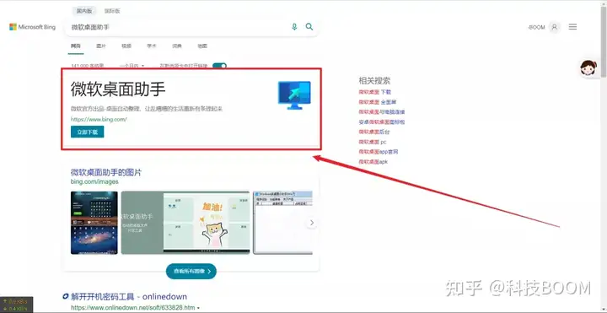
Task: Open the gray window dialog thumbnail
Action: (x=282, y=223)
